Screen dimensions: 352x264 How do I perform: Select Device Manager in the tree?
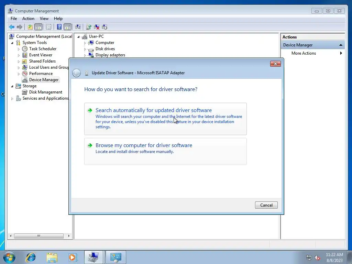(x=44, y=80)
